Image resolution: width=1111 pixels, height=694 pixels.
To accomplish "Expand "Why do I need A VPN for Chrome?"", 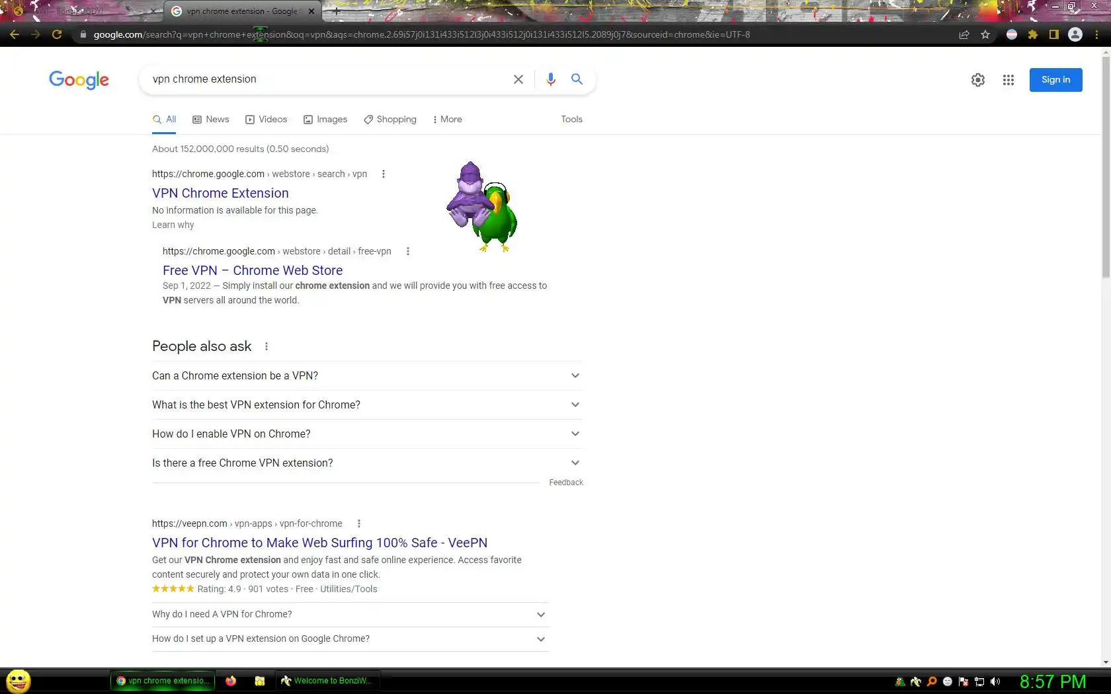I will click(350, 615).
